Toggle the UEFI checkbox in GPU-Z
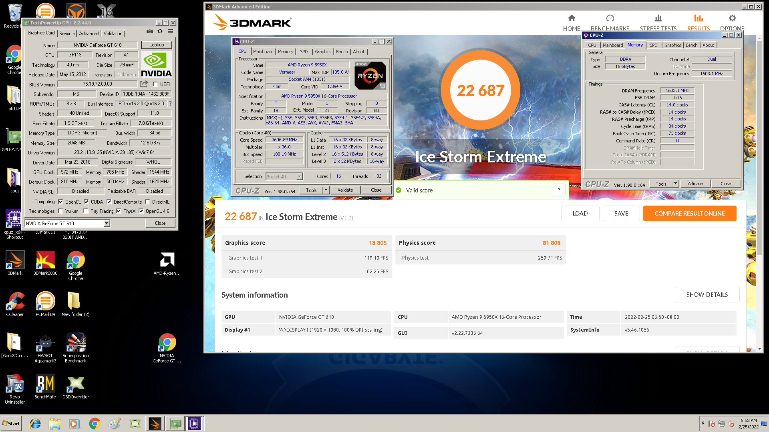769x432 pixels. point(155,84)
